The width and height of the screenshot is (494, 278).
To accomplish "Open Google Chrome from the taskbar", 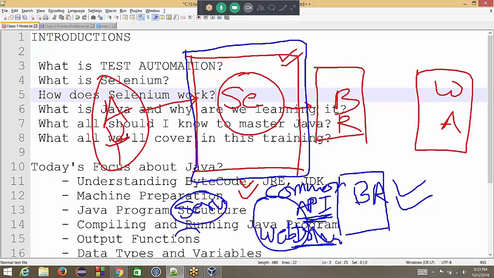I will coord(118,272).
